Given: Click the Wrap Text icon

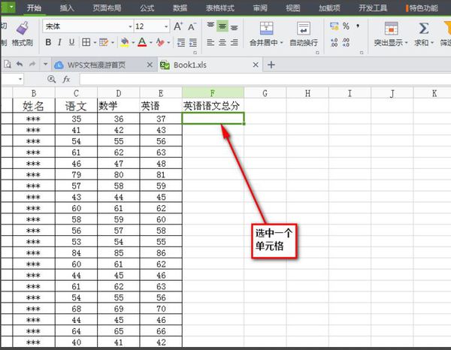Looking at the screenshot, I should (304, 29).
